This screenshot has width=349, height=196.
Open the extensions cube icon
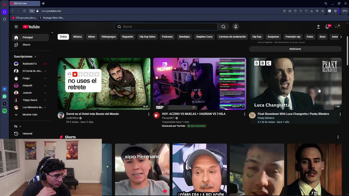(x=335, y=11)
